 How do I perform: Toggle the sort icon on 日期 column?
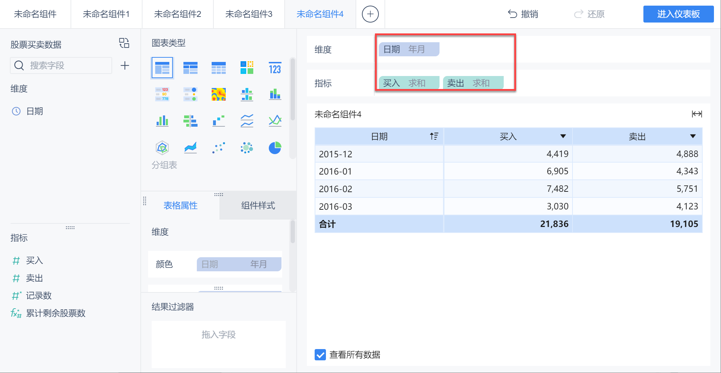[434, 136]
